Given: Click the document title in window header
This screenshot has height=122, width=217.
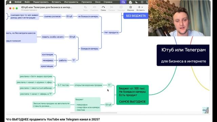Looking at the screenshot, I should [x=47, y=7].
